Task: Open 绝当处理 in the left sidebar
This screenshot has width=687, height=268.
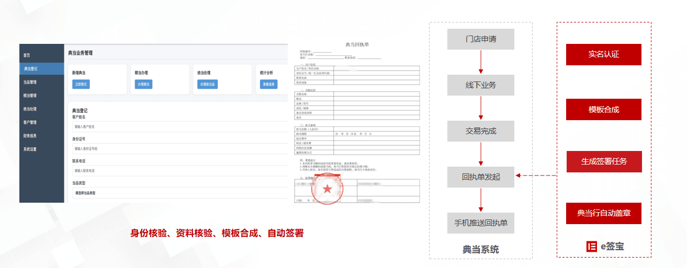Action: click(x=30, y=109)
